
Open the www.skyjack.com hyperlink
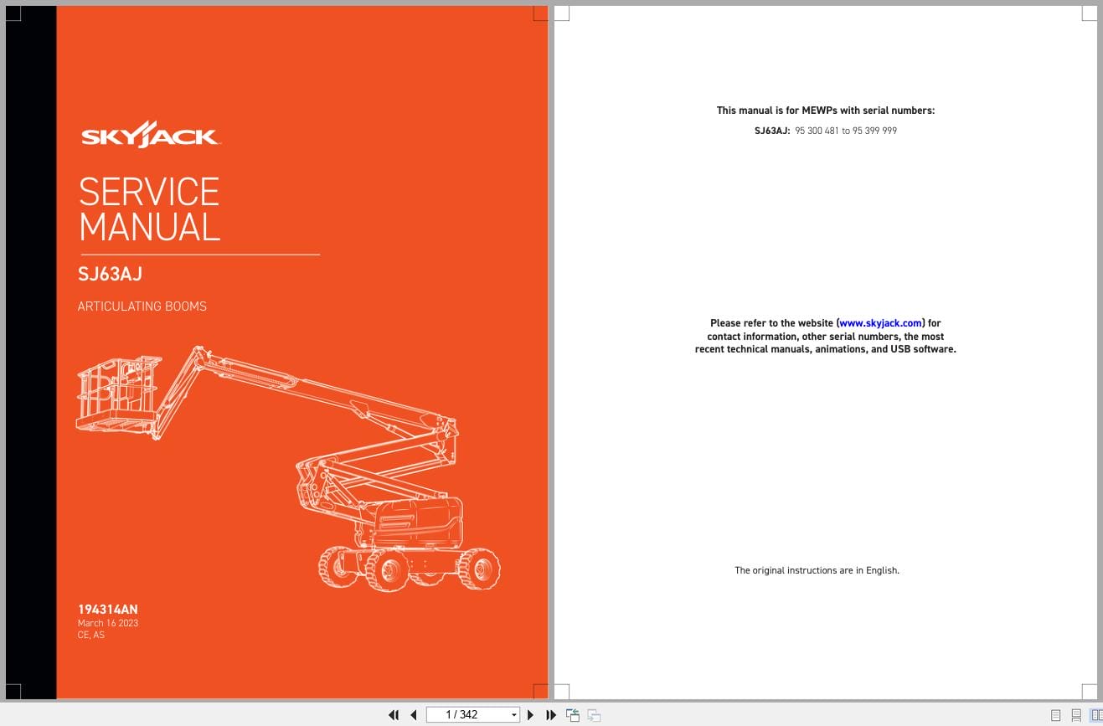click(x=880, y=323)
